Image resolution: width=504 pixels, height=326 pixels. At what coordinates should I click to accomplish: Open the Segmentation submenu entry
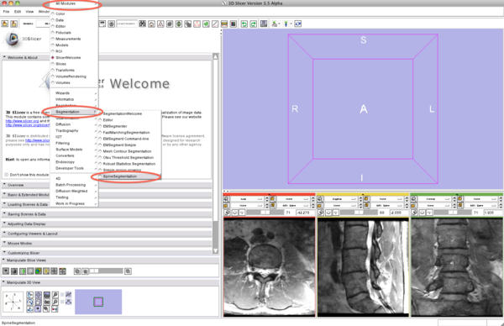coord(74,112)
